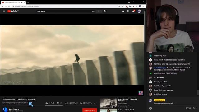
Task: Send the chat message with the arrow icon
Action: (x=194, y=108)
